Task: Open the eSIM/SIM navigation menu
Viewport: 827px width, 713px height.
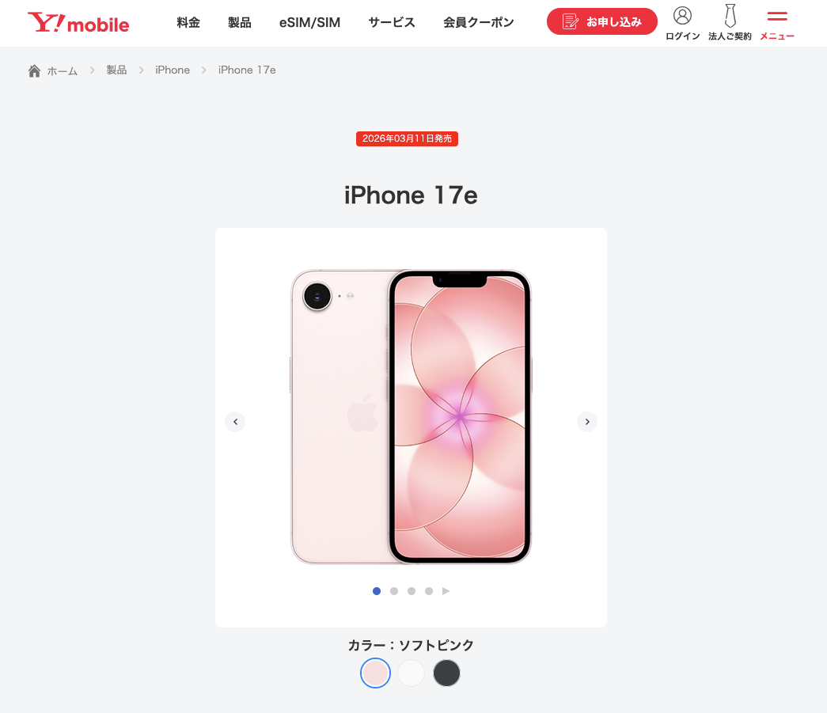Action: point(309,23)
